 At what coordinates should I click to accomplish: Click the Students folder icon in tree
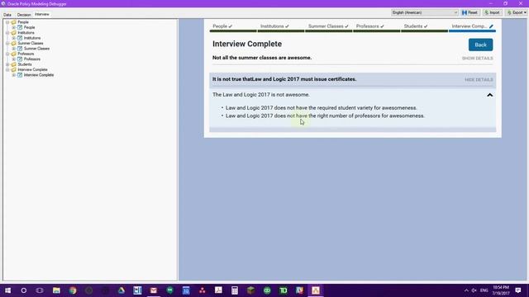13,64
